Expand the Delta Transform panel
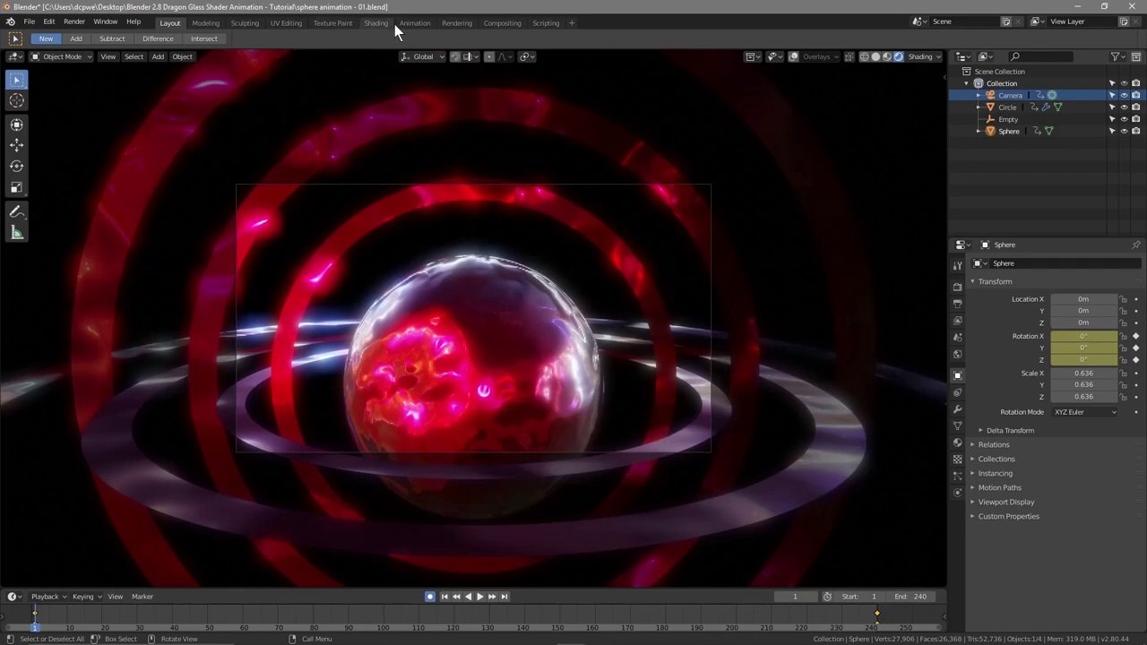Image resolution: width=1147 pixels, height=645 pixels. tap(1010, 431)
